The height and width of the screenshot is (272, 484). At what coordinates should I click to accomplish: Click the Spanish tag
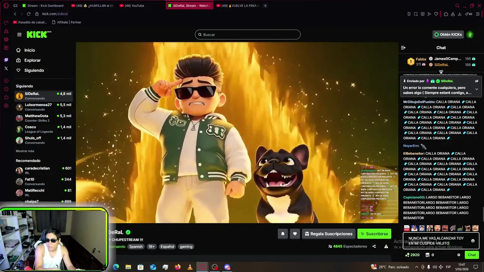pos(136,246)
